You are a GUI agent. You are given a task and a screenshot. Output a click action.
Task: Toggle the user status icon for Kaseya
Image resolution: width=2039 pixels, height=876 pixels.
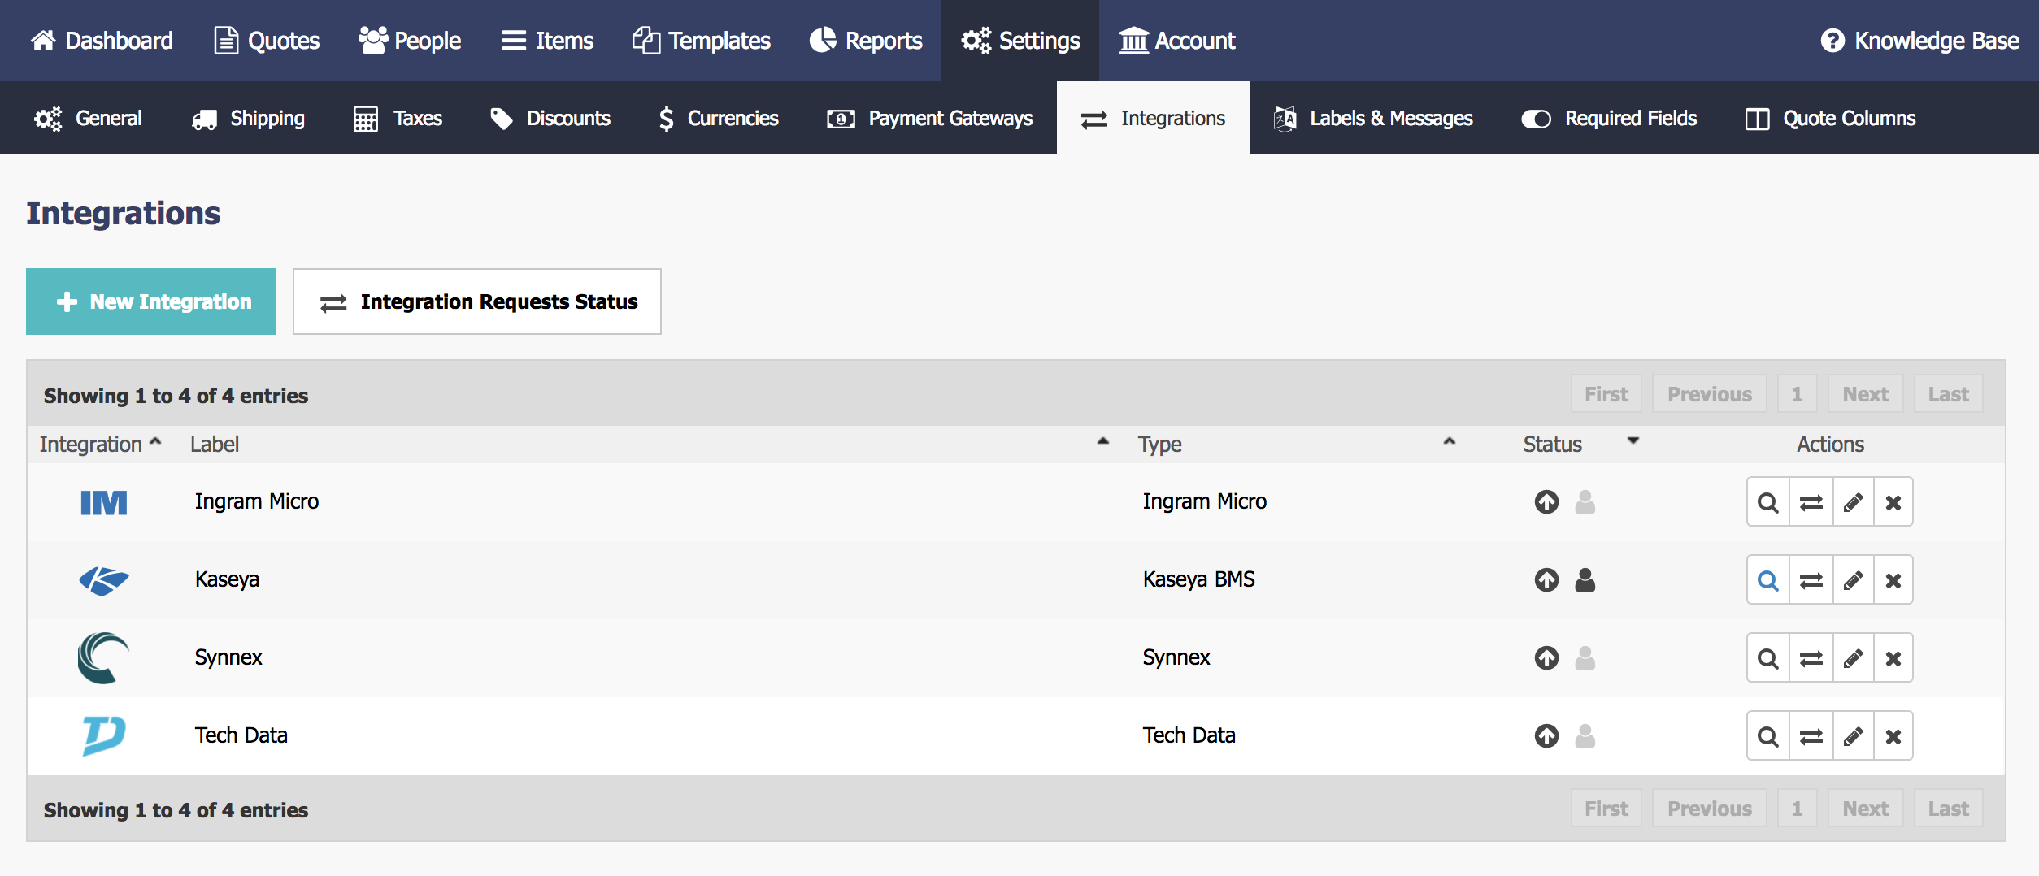click(1585, 579)
